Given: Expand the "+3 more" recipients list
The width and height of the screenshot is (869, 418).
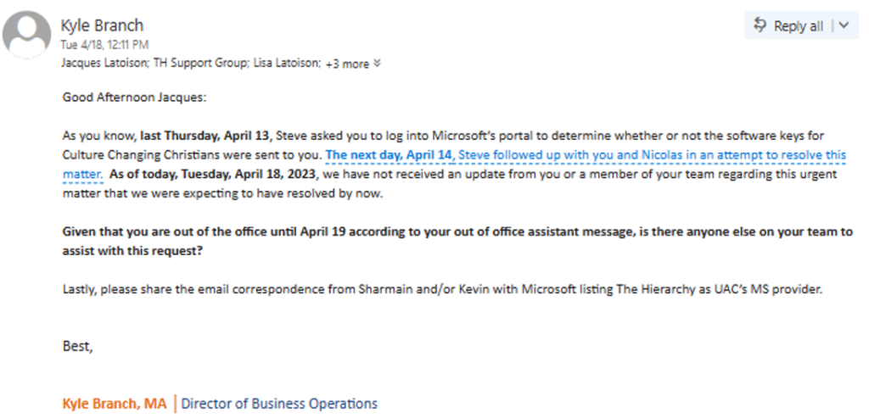Looking at the screenshot, I should 347,64.
